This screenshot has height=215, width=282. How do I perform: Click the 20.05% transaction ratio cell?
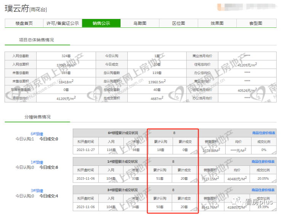(x=263, y=178)
